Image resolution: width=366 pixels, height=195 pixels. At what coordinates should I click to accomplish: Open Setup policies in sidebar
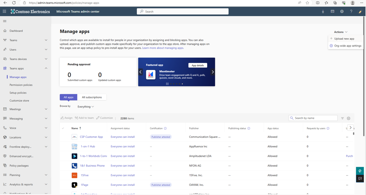(18, 93)
